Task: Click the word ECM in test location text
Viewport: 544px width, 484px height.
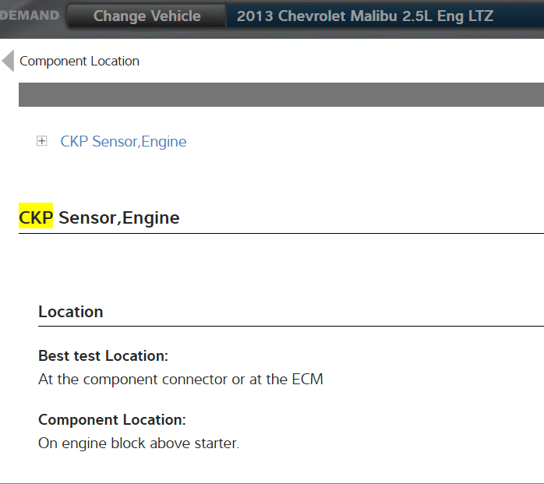Action: [x=308, y=380]
